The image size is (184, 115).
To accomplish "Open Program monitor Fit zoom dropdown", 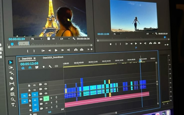I will [117, 34].
